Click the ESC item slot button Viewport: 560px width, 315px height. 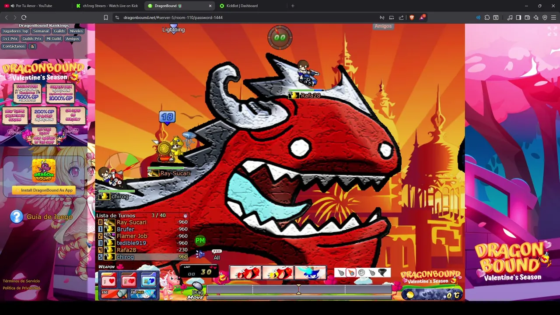click(114, 294)
